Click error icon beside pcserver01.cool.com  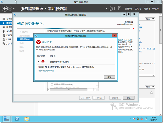click(43, 62)
